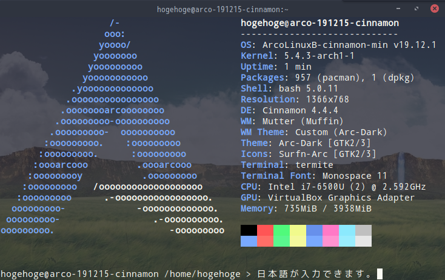Click the gray color block in top row

[x=364, y=230]
